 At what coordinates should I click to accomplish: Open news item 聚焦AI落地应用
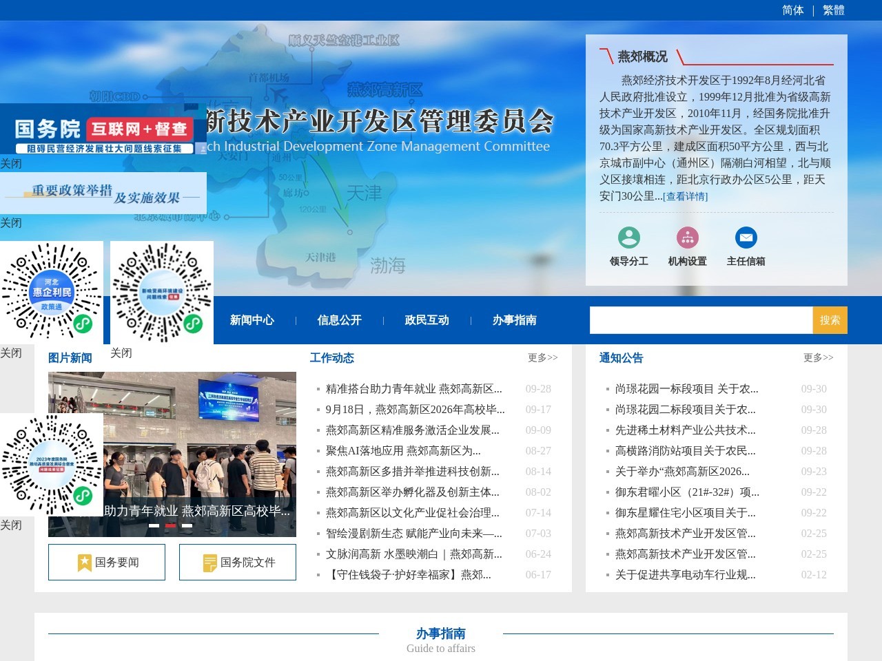(404, 451)
